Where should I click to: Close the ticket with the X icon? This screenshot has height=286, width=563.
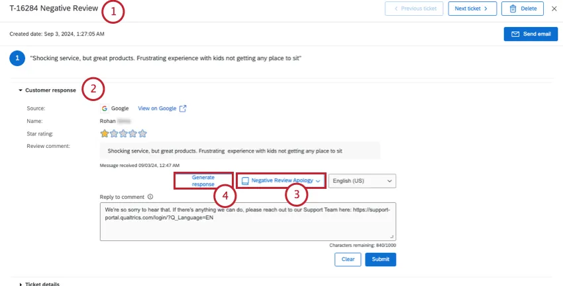tap(554, 9)
